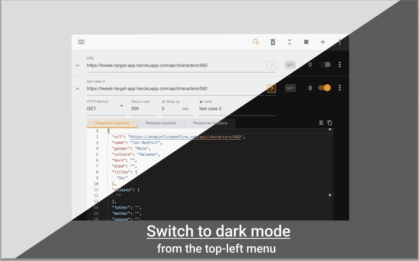The width and height of the screenshot is (419, 261).
Task: Click the stop recording square icon
Action: click(306, 42)
